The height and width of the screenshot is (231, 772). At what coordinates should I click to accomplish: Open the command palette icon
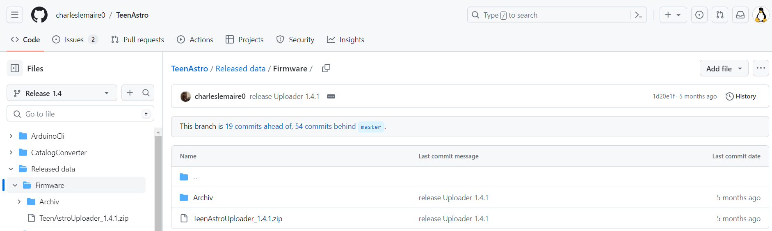click(639, 15)
